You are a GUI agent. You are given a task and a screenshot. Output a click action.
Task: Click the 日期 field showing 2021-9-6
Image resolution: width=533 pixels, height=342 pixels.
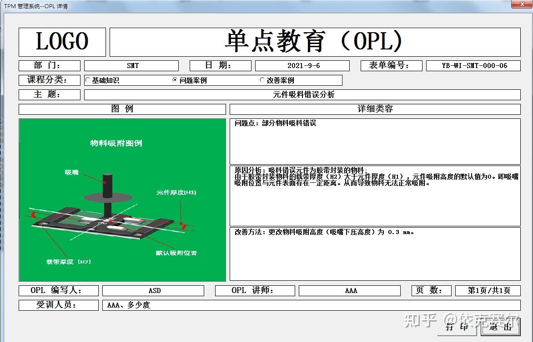coord(303,65)
